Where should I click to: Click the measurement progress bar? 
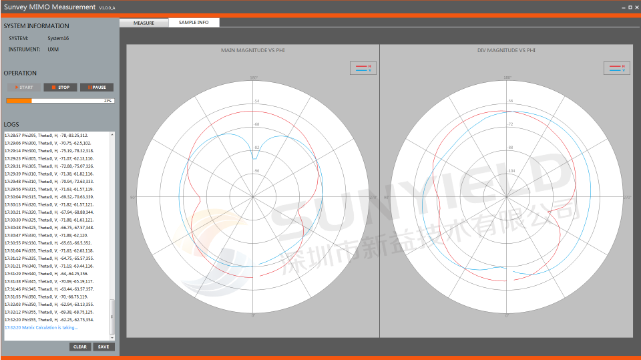(x=60, y=101)
